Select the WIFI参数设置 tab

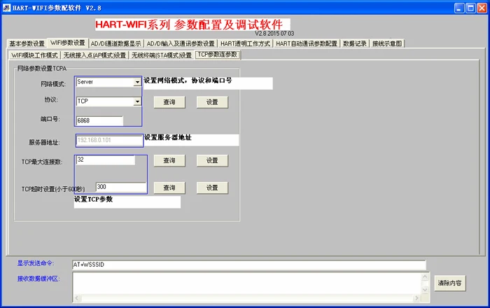click(x=68, y=43)
